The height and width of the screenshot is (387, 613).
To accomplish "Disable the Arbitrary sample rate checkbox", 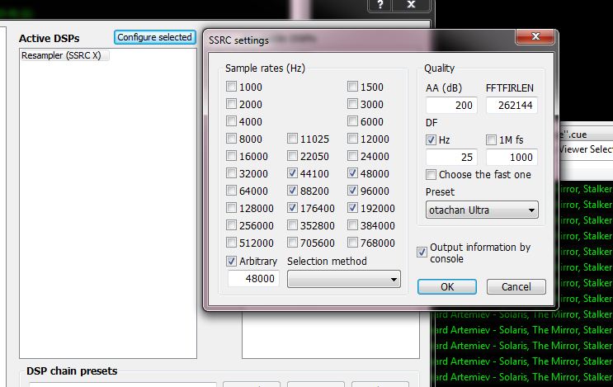I will (233, 262).
